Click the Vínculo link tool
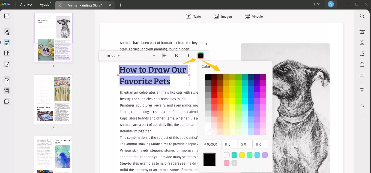 pyautogui.click(x=254, y=16)
